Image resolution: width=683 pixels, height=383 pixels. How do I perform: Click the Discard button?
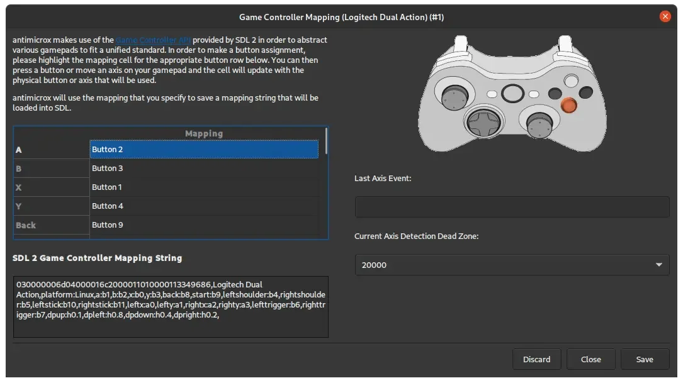click(536, 360)
